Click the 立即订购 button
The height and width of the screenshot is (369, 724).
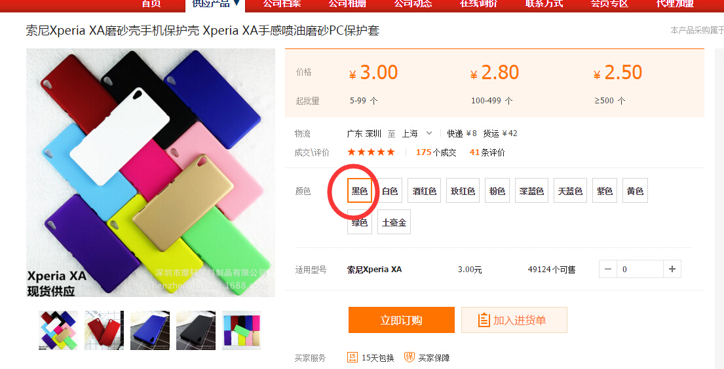tap(401, 320)
